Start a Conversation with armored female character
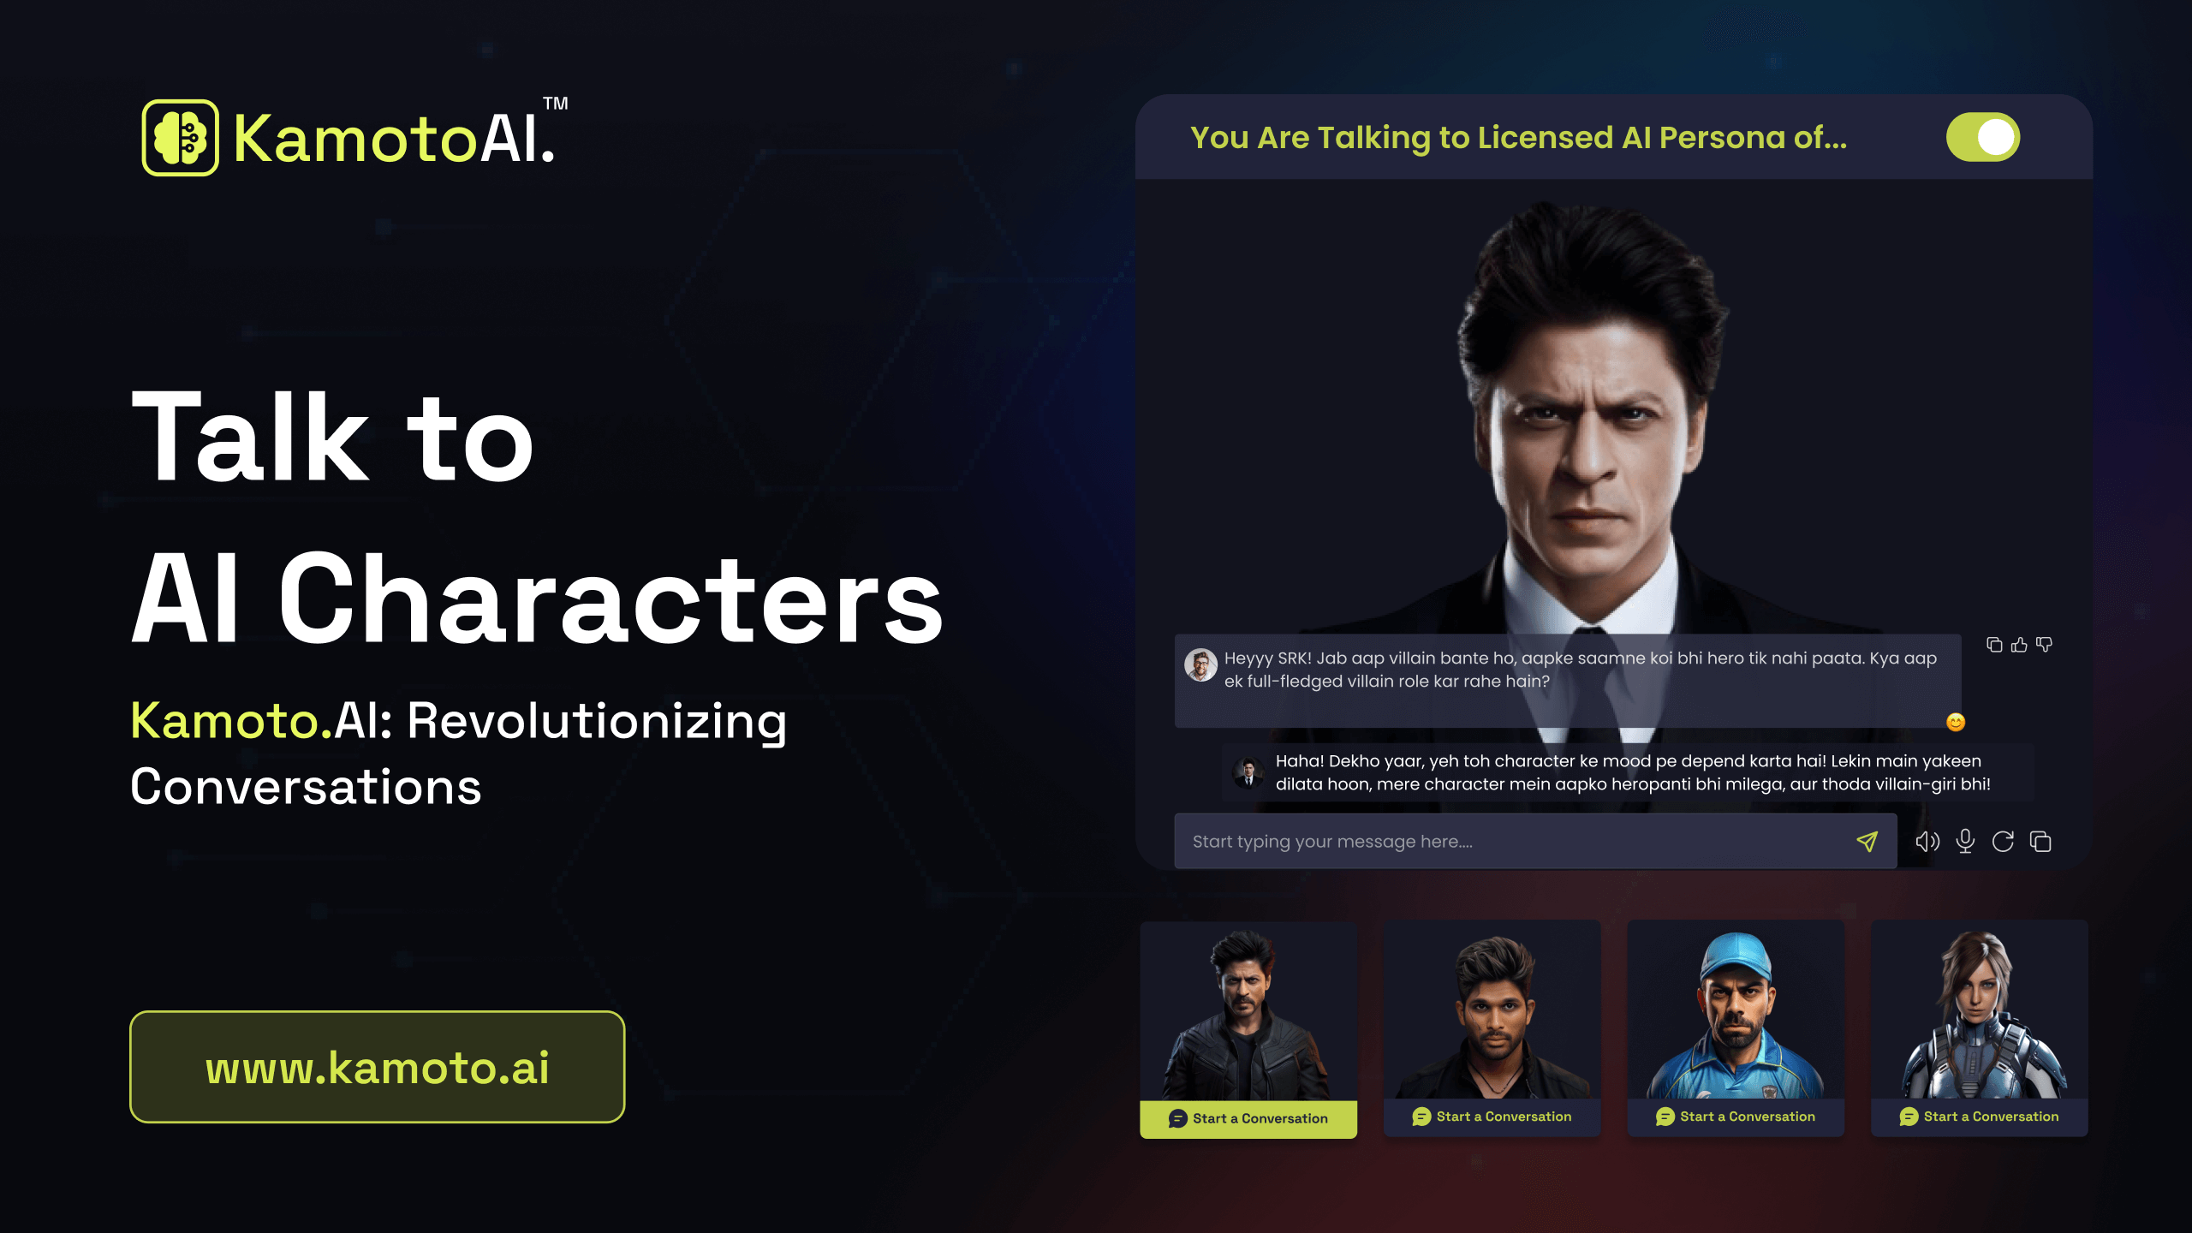Viewport: 2192px width, 1233px height. point(1980,1117)
